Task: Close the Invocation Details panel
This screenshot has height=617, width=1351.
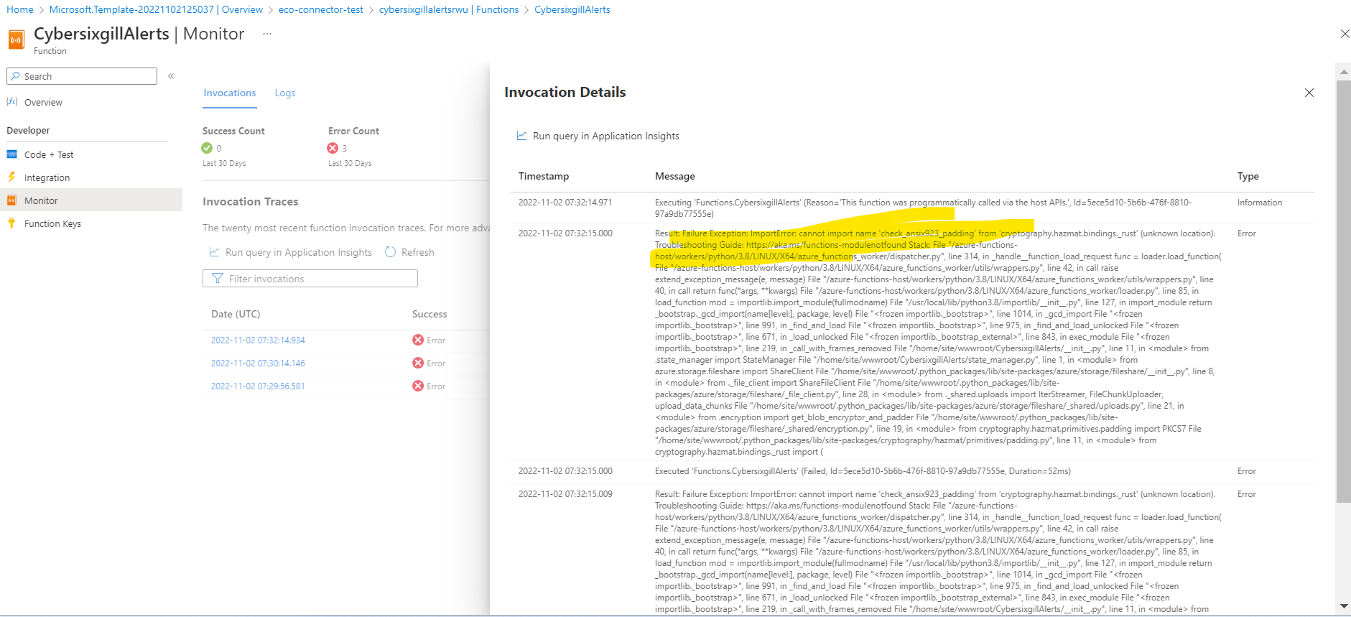Action: (x=1309, y=93)
